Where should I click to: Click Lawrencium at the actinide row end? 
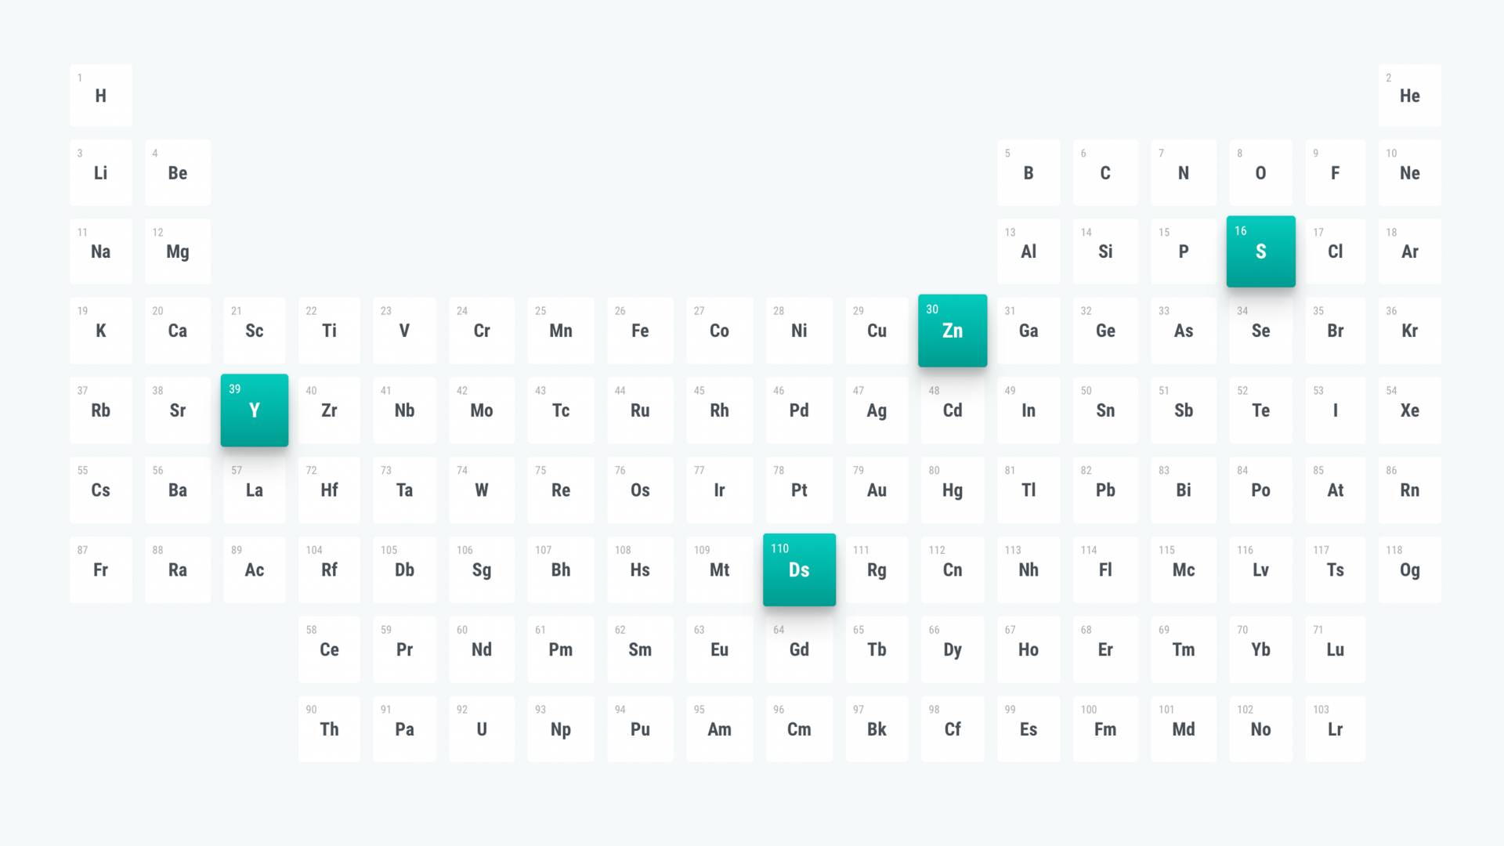(x=1335, y=728)
